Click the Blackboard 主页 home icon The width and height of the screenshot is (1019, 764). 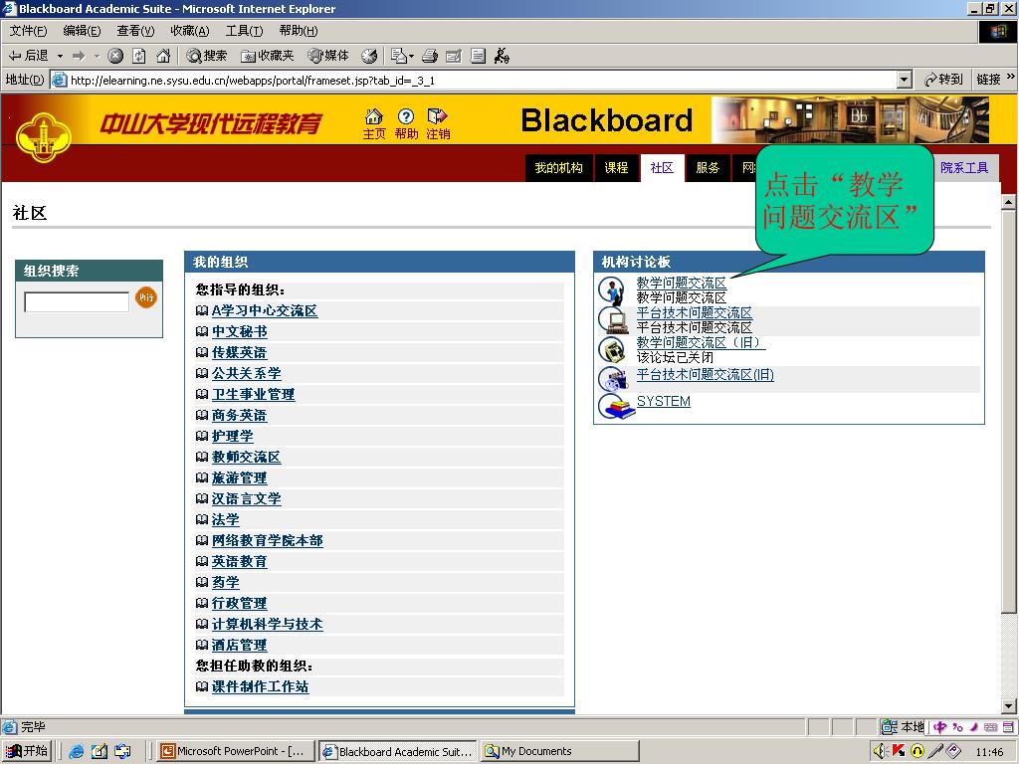pyautogui.click(x=374, y=123)
